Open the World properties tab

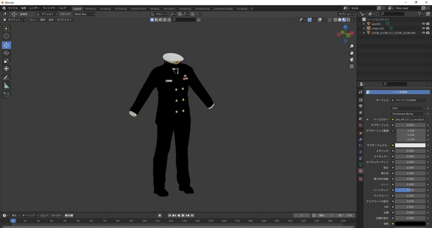coord(361,125)
